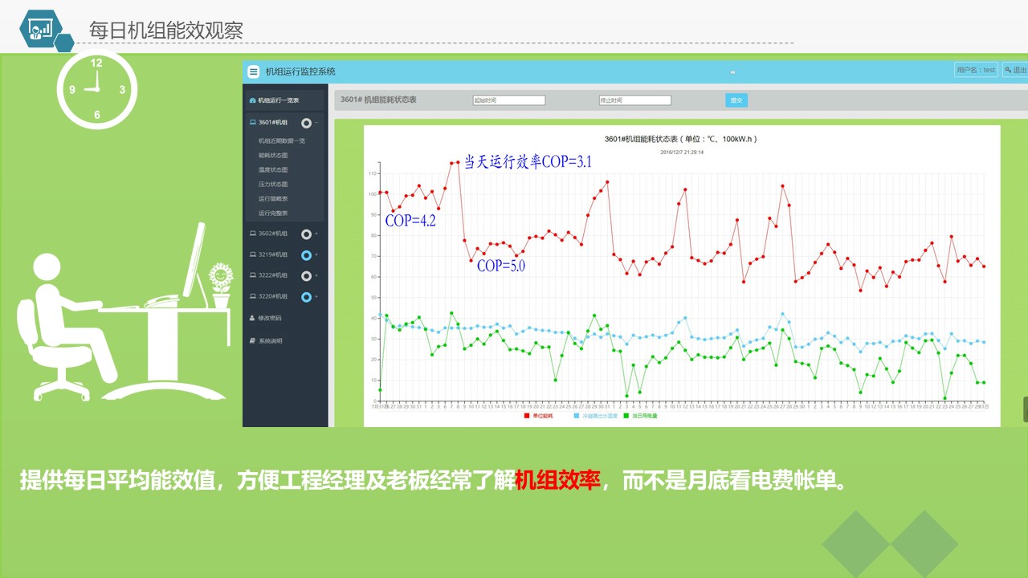Screen dimensions: 1028x578
Task: Click the chart title 3601#机组能耗状态表
Action: coord(682,139)
